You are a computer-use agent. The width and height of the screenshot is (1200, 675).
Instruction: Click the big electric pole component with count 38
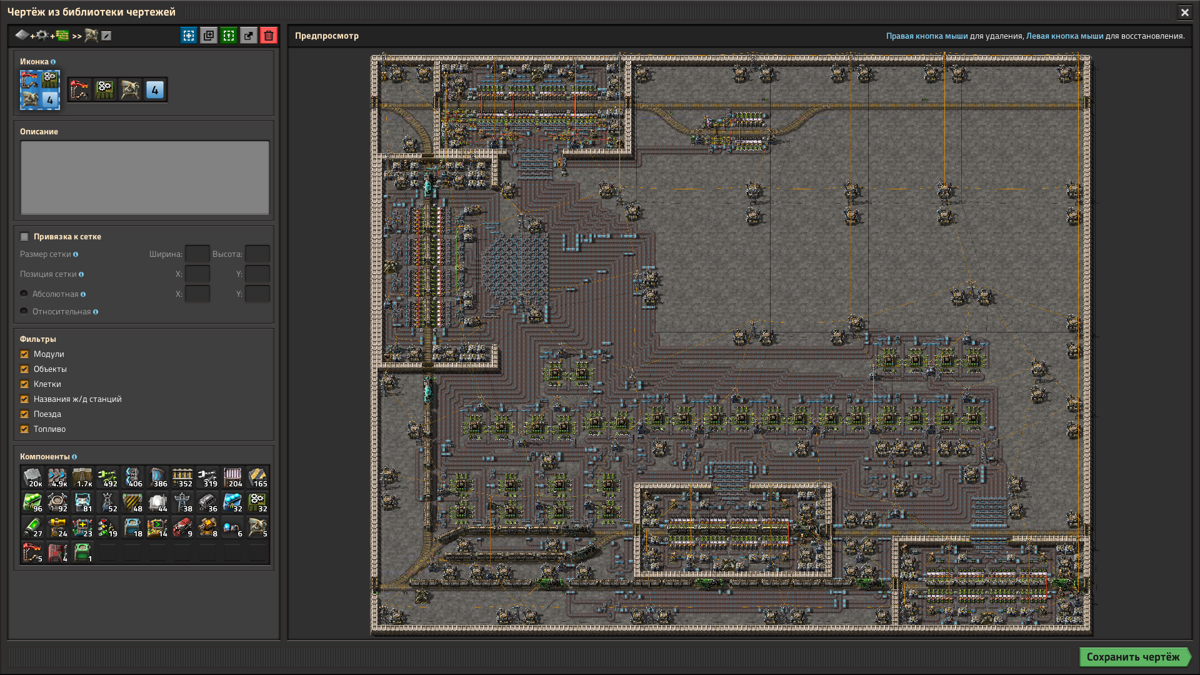(182, 502)
